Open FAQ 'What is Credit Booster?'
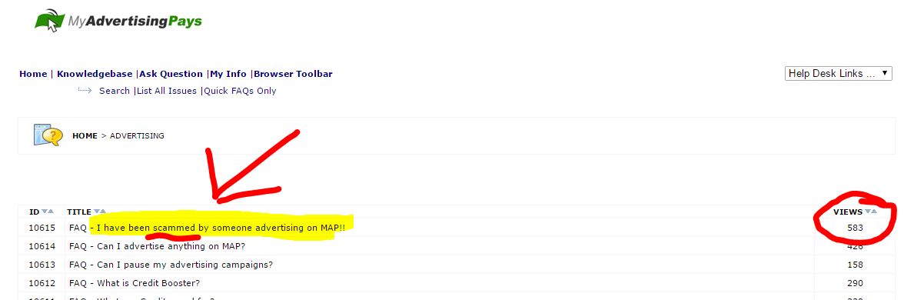Viewport: 914px width, 300px height. click(x=135, y=284)
